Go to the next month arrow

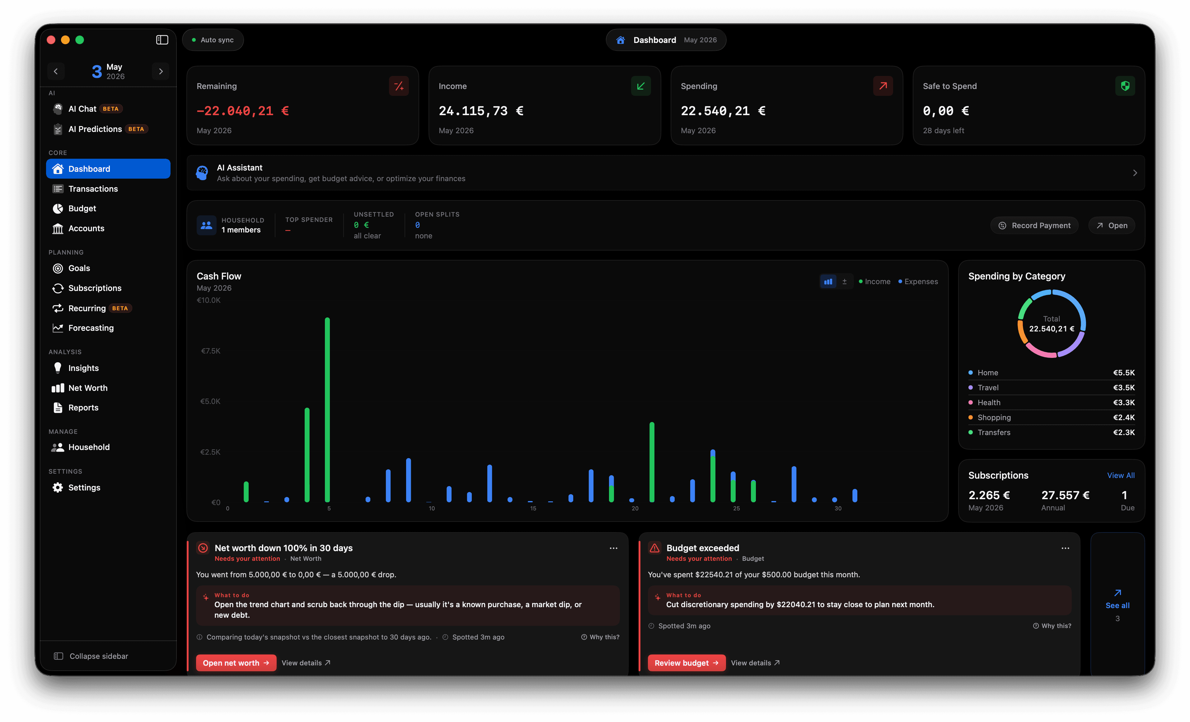click(161, 72)
